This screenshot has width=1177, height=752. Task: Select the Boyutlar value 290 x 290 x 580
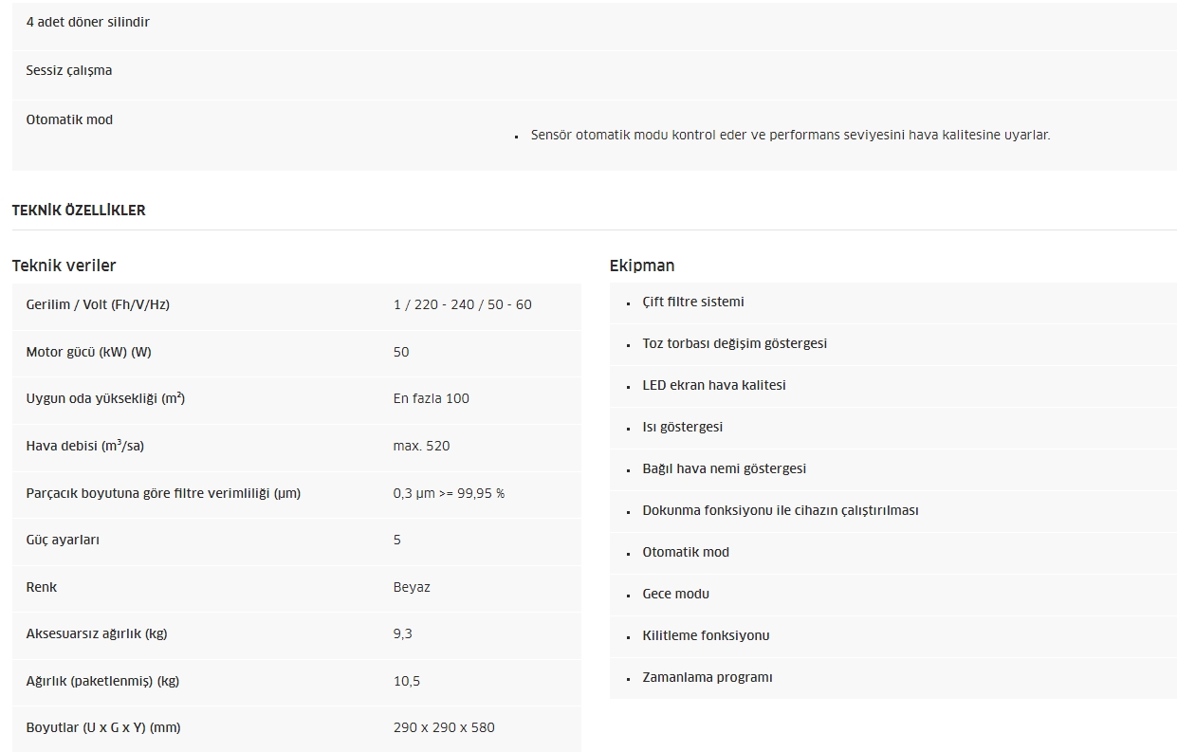tap(444, 727)
